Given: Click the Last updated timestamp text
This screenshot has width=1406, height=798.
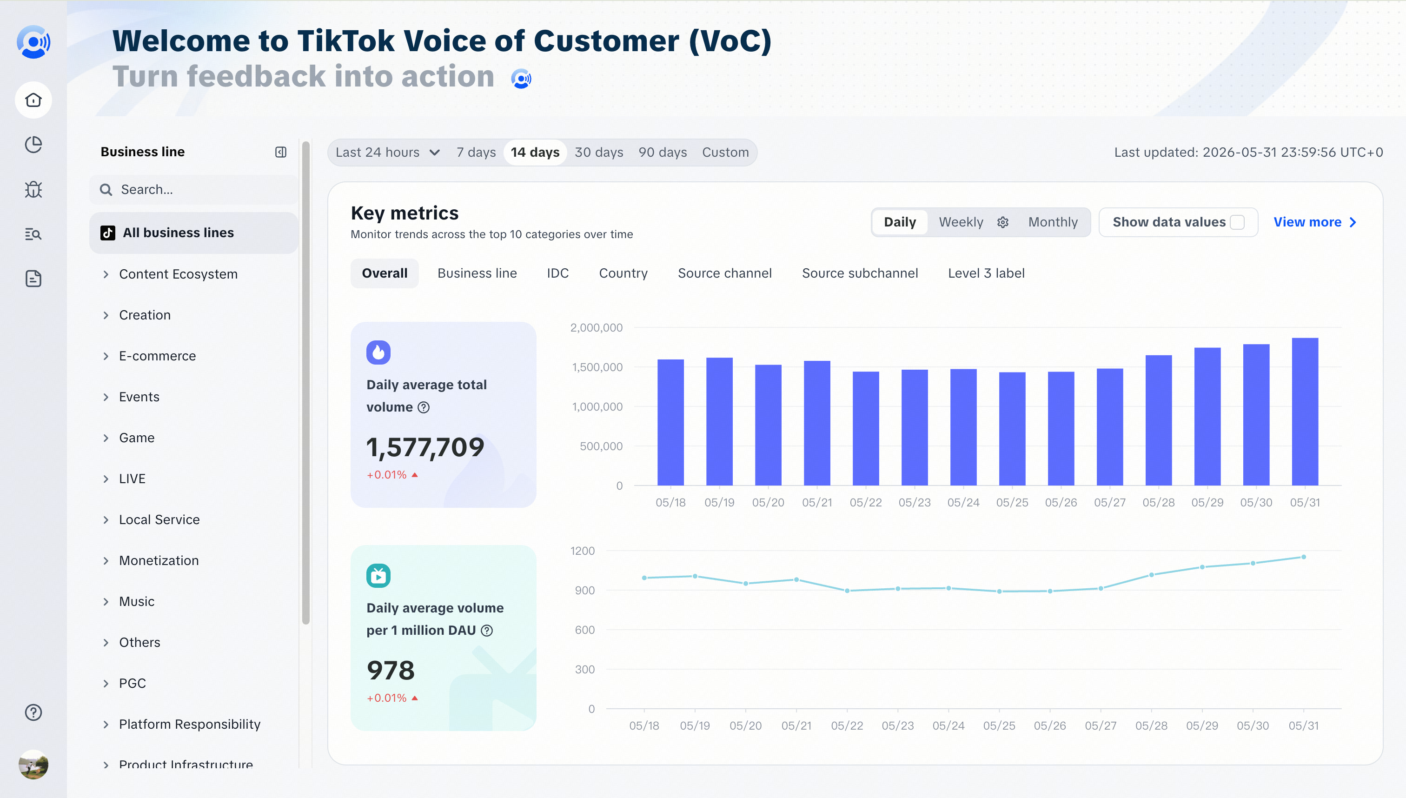Looking at the screenshot, I should [x=1248, y=153].
